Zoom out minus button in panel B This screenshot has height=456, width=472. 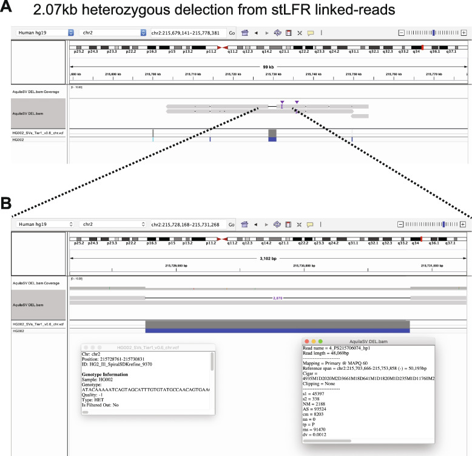point(400,224)
